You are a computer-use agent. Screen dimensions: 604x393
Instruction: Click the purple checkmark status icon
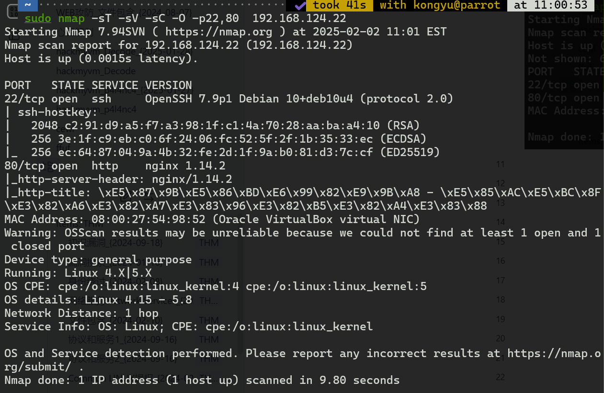click(x=300, y=6)
